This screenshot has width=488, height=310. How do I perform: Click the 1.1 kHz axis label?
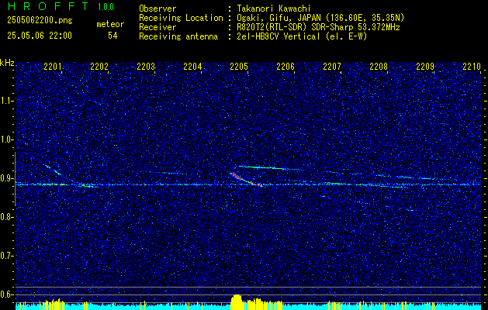point(6,101)
